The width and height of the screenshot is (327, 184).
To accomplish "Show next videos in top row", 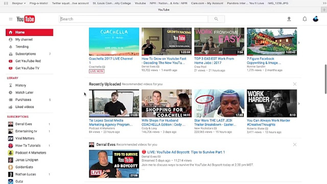I will pos(299,43).
